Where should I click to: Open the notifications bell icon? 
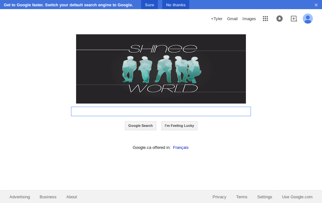(x=280, y=19)
